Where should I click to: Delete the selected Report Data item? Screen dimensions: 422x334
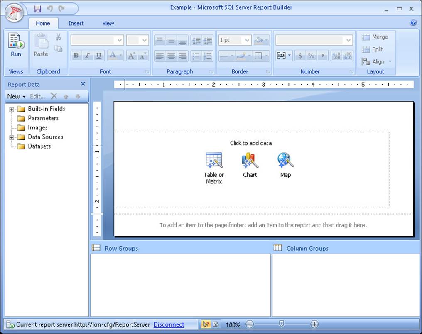point(54,96)
